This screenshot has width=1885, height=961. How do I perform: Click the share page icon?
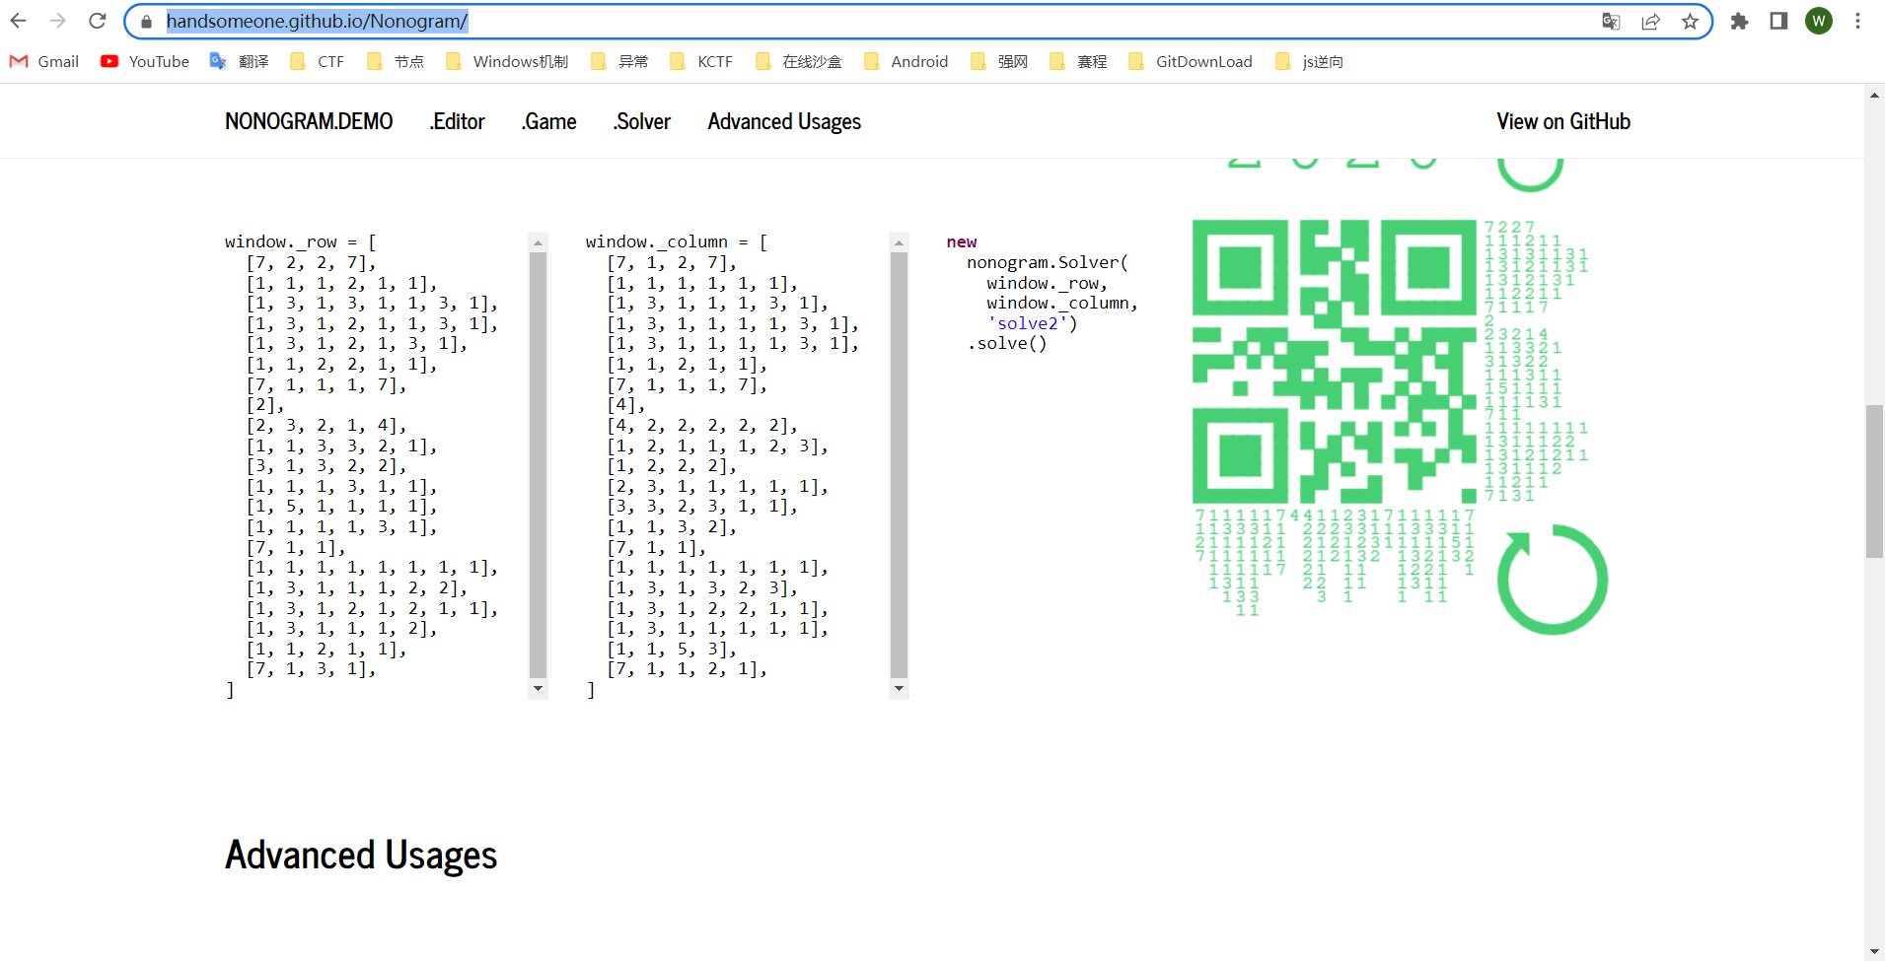(1650, 22)
